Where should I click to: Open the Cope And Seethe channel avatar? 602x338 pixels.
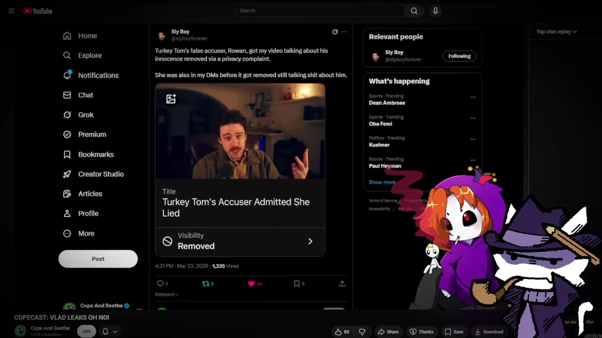coord(20,331)
